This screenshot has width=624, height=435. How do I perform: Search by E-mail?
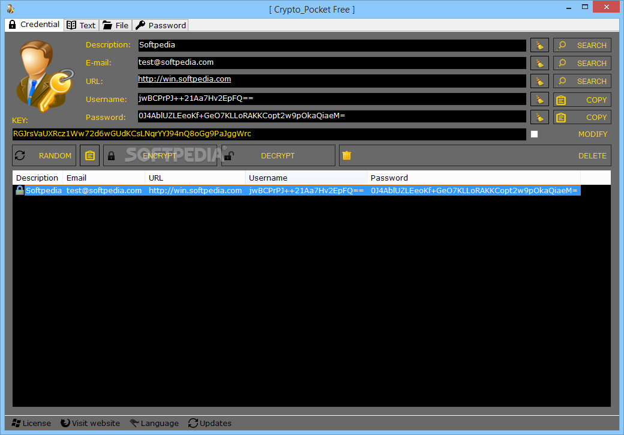pos(582,63)
